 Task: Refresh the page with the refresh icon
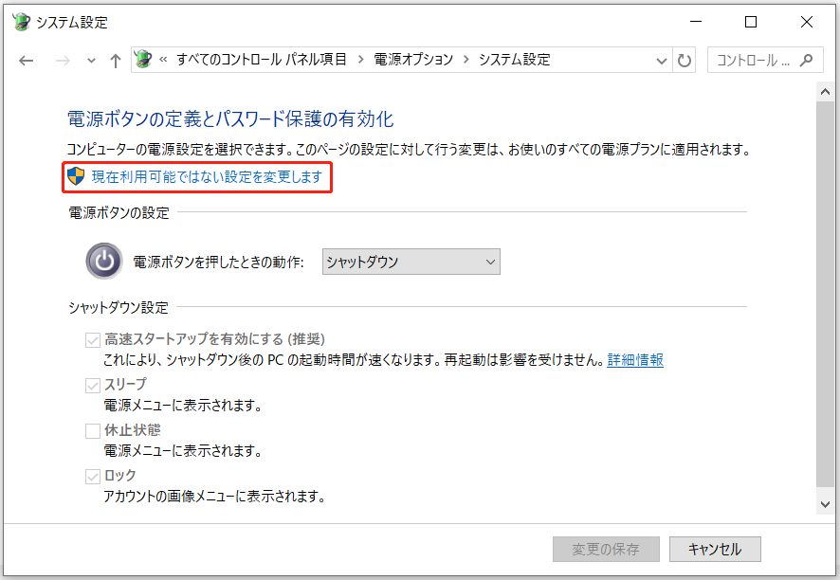[685, 59]
